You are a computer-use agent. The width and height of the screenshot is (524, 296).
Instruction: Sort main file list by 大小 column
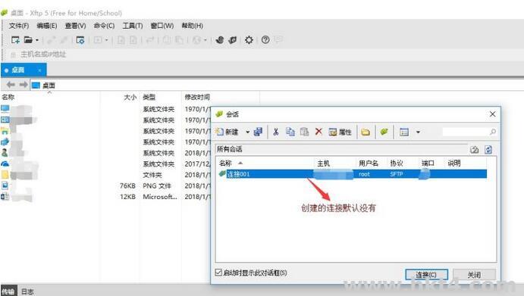[130, 97]
